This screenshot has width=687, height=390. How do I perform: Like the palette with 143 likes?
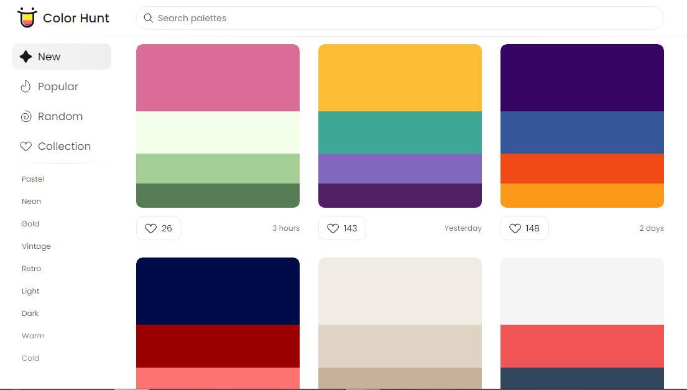341,228
